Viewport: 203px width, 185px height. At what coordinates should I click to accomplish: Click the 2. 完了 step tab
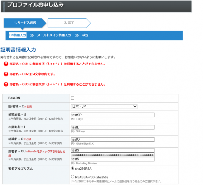pos(69,23)
